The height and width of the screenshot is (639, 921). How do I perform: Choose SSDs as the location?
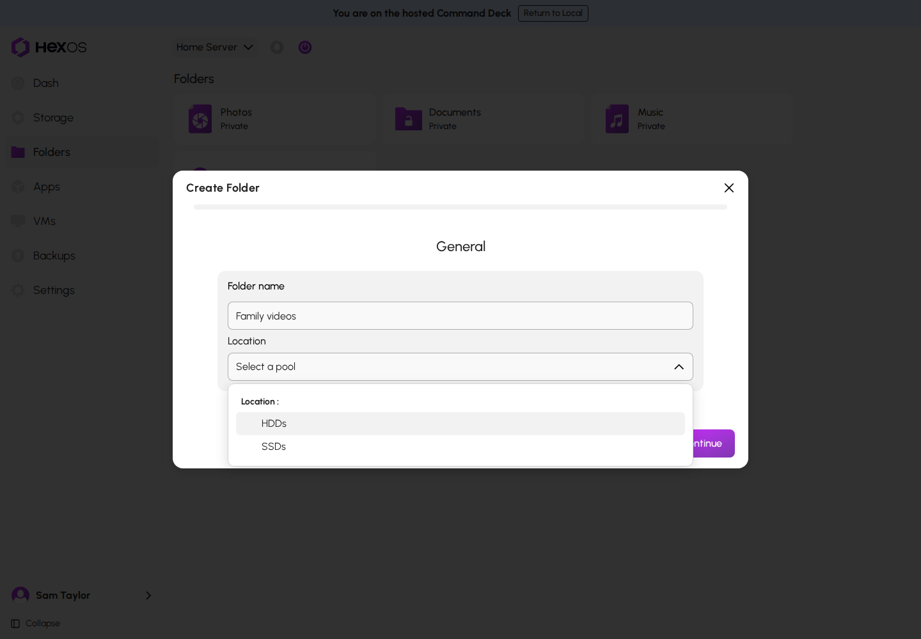click(x=460, y=447)
